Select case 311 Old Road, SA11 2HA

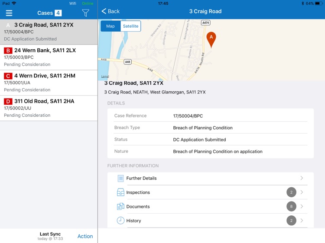pyautogui.click(x=49, y=108)
